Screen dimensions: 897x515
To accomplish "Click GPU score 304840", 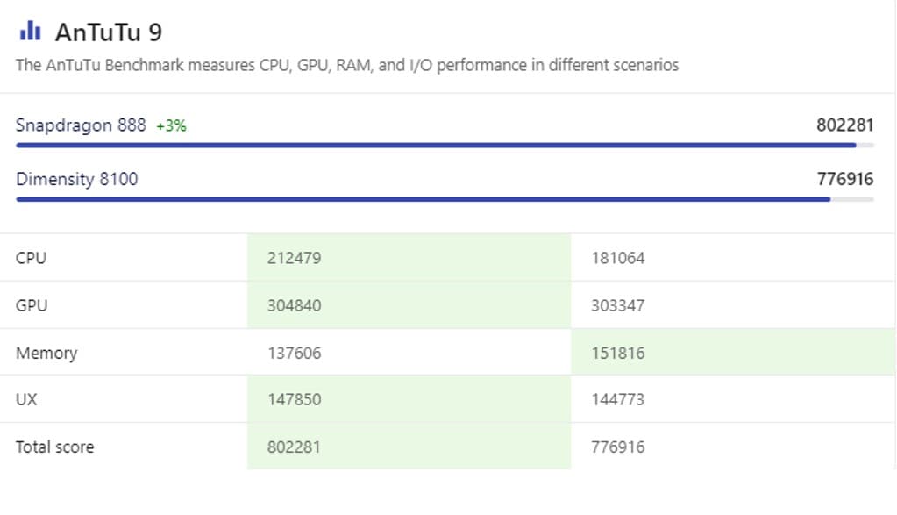I will (x=294, y=305).
